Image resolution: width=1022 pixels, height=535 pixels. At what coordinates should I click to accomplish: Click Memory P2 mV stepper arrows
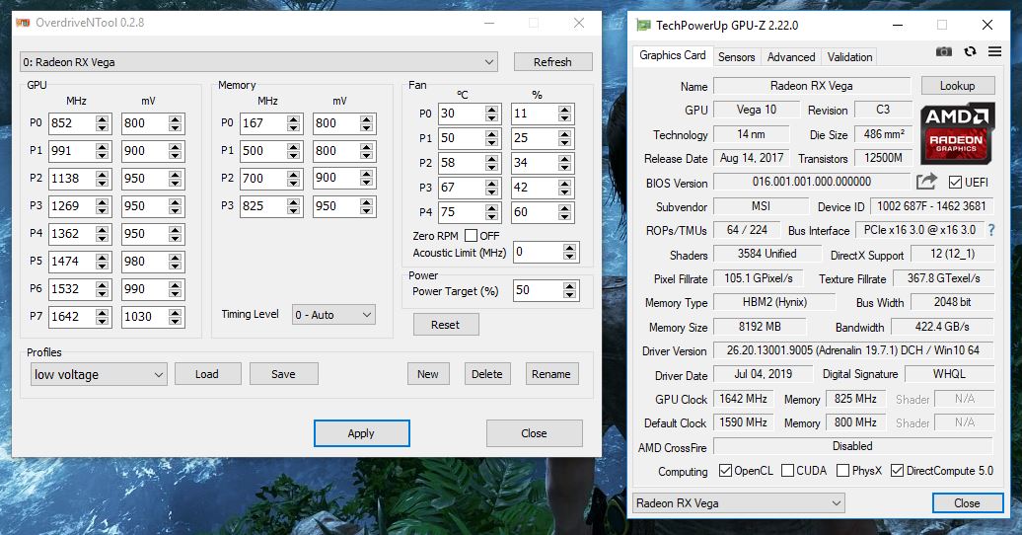click(x=367, y=178)
